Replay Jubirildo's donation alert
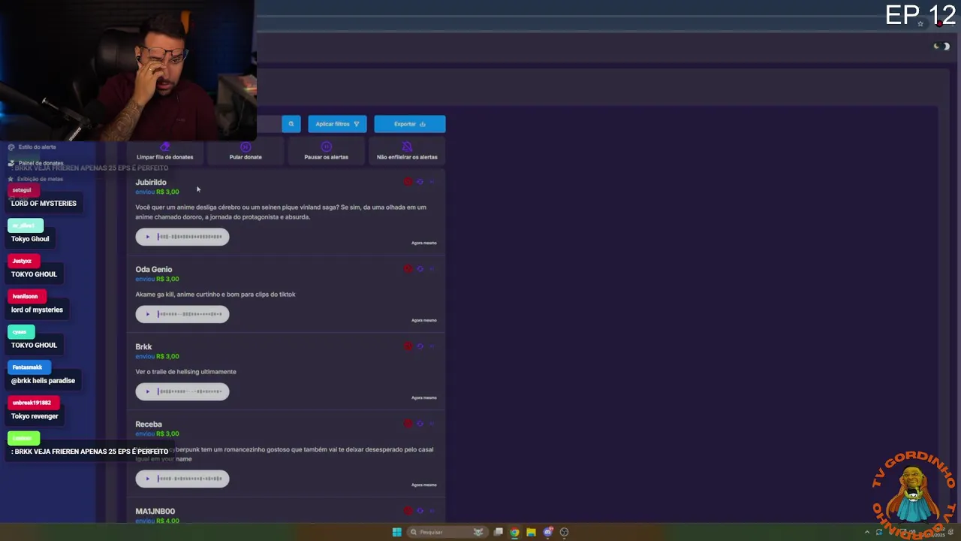Image resolution: width=961 pixels, height=541 pixels. pos(420,182)
